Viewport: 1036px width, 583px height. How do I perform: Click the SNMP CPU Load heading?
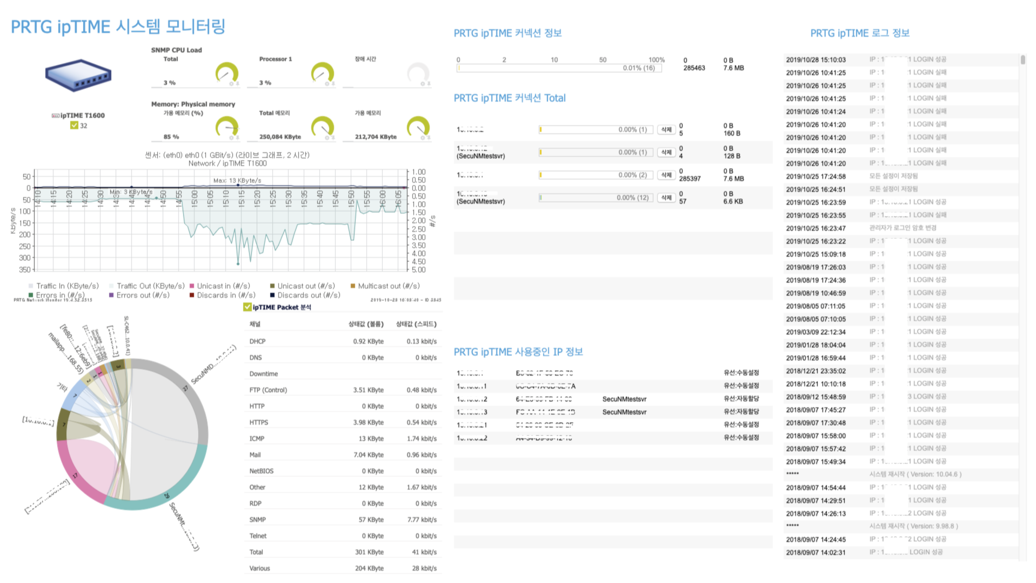tap(176, 50)
